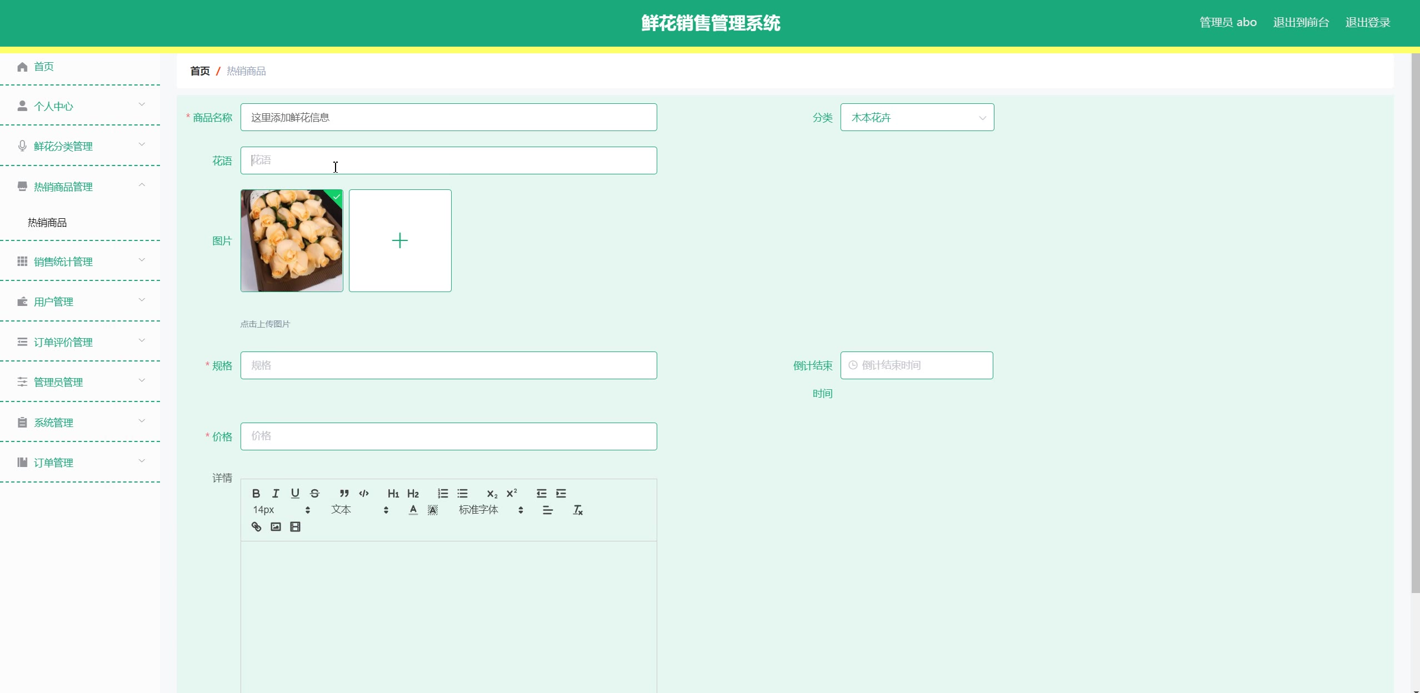Apply subscript formatting
The width and height of the screenshot is (1420, 693).
tap(492, 493)
